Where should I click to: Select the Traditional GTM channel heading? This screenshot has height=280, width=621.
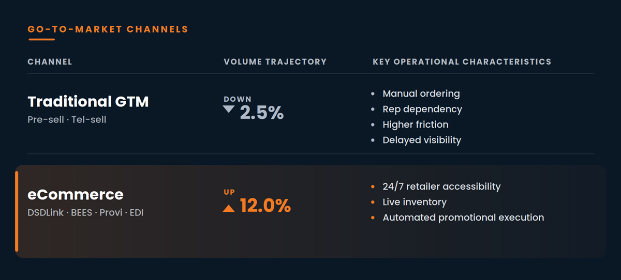click(x=88, y=102)
